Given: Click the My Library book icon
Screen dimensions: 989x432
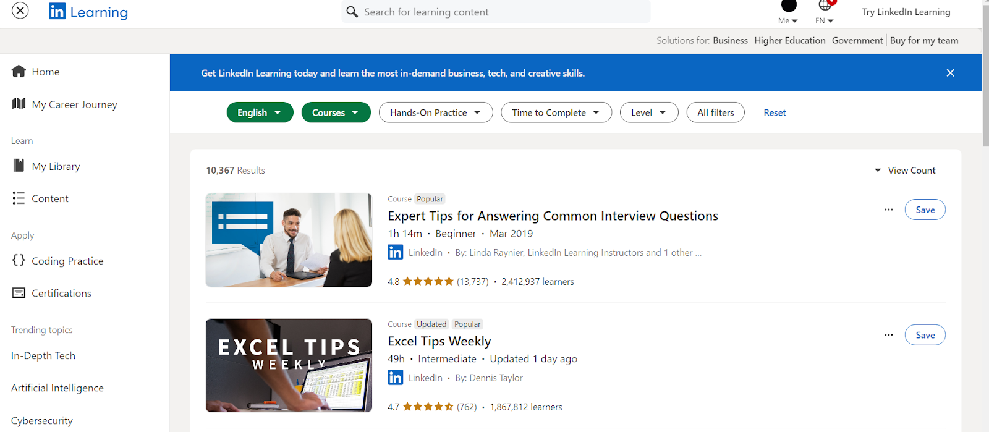Looking at the screenshot, I should 19,166.
